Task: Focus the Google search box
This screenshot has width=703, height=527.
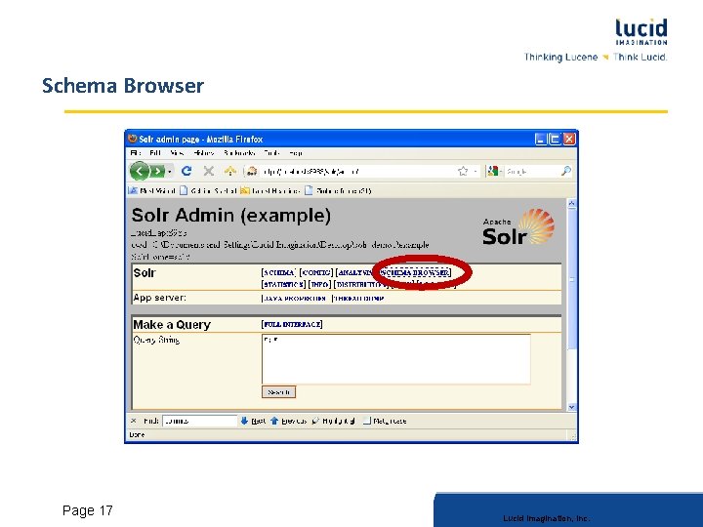Action: click(x=531, y=171)
